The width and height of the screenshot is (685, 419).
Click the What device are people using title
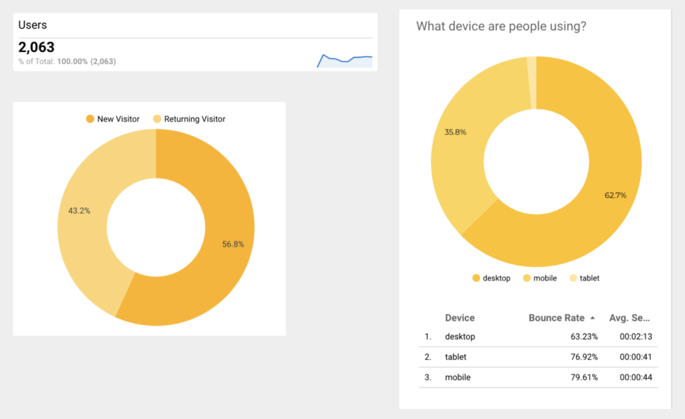click(x=501, y=26)
